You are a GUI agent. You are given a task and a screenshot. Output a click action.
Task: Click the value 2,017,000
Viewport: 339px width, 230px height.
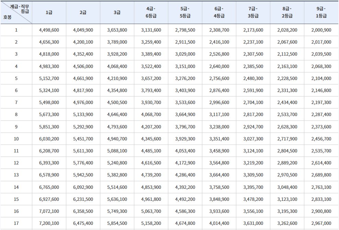(321, 42)
